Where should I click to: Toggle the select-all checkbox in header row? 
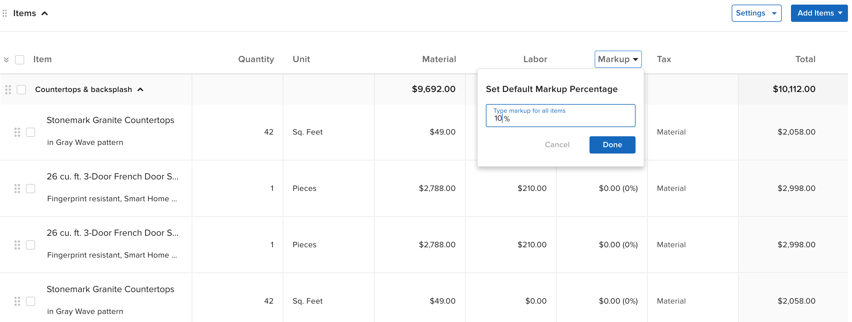20,59
